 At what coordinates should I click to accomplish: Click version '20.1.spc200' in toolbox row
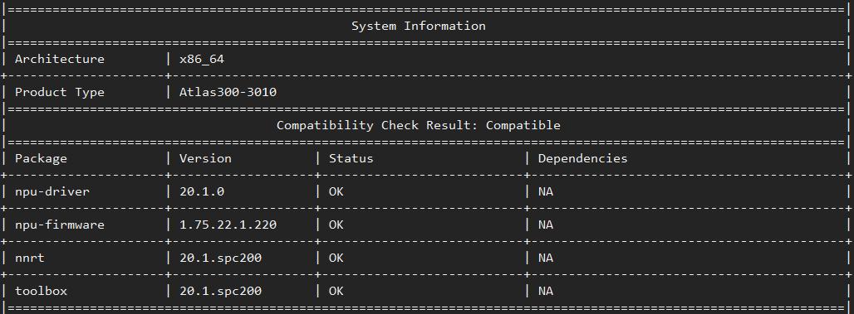(x=220, y=291)
